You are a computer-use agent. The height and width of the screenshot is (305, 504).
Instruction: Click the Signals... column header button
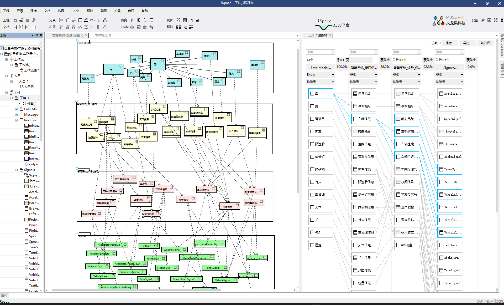[x=450, y=68]
